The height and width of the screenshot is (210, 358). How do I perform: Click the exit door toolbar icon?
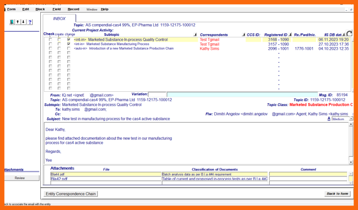point(12,22)
